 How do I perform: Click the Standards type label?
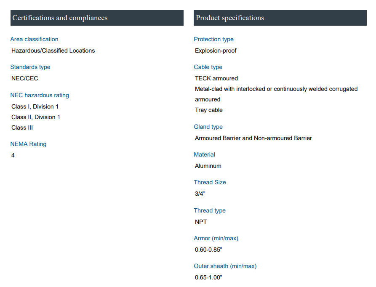[30, 67]
